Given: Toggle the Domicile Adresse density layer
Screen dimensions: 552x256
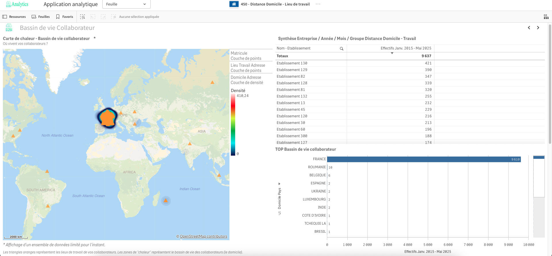Looking at the screenshot, I should click(247, 80).
